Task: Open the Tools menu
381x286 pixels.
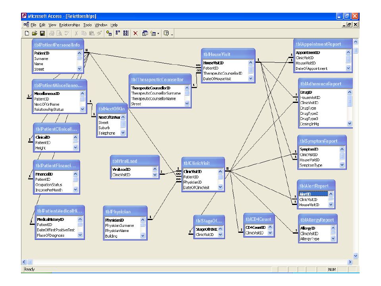Action: point(87,25)
